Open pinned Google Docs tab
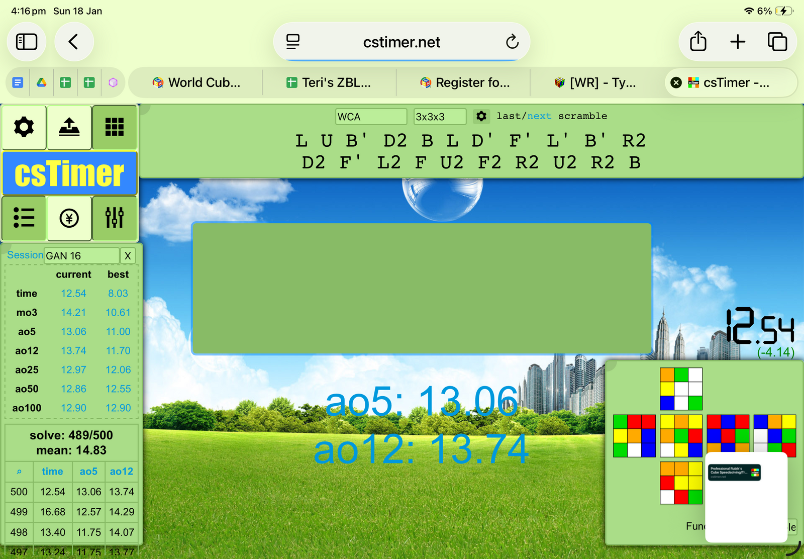This screenshot has width=804, height=559. pos(18,82)
